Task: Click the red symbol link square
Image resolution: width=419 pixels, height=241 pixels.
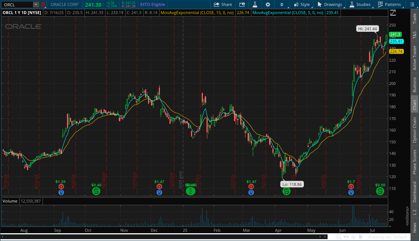Action: [x=43, y=4]
